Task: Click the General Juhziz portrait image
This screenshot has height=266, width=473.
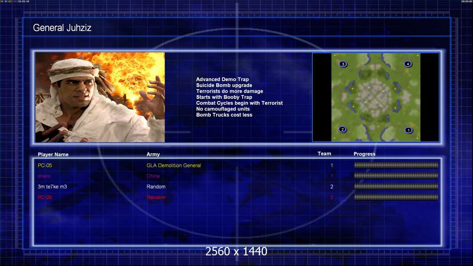Action: coord(100,97)
